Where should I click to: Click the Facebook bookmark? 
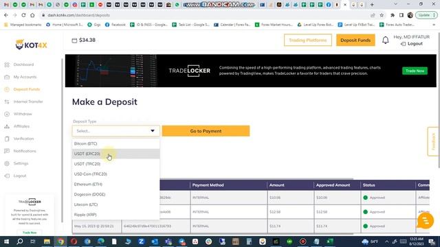(115, 25)
